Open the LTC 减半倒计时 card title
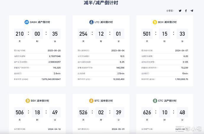The width and height of the screenshot is (204, 134). (x=103, y=22)
